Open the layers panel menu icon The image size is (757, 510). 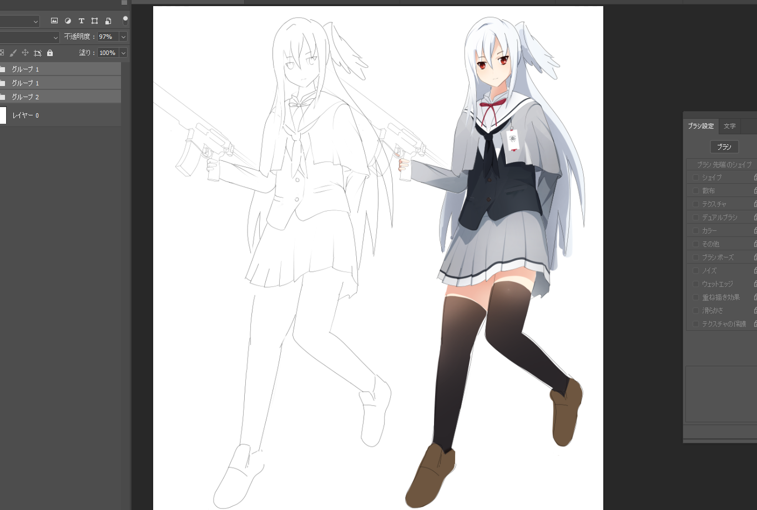(124, 3)
